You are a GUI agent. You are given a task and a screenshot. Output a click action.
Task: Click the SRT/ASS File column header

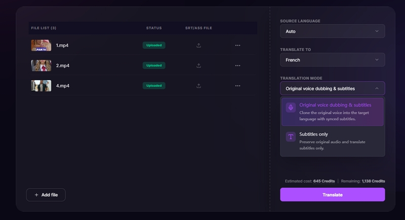(198, 28)
